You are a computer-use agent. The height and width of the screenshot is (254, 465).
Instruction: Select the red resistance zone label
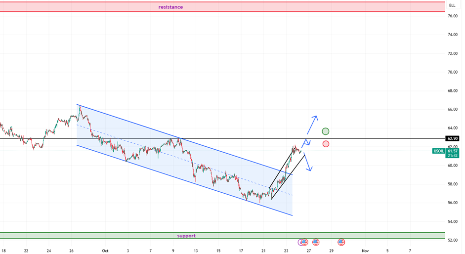[x=170, y=7]
